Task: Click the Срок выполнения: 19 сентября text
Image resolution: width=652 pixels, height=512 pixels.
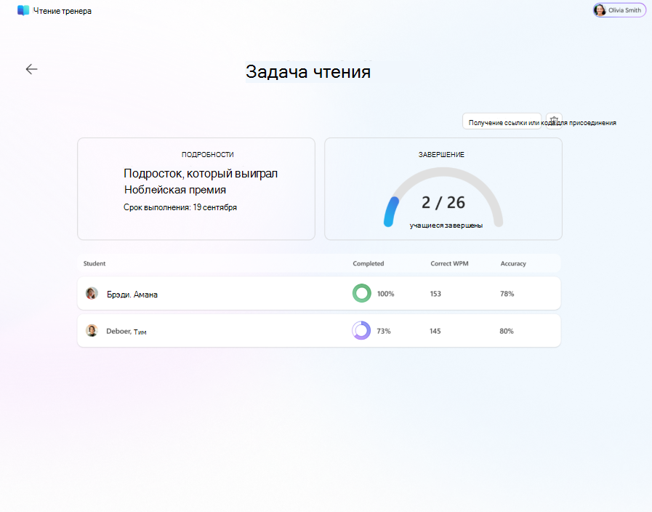Action: [x=180, y=207]
